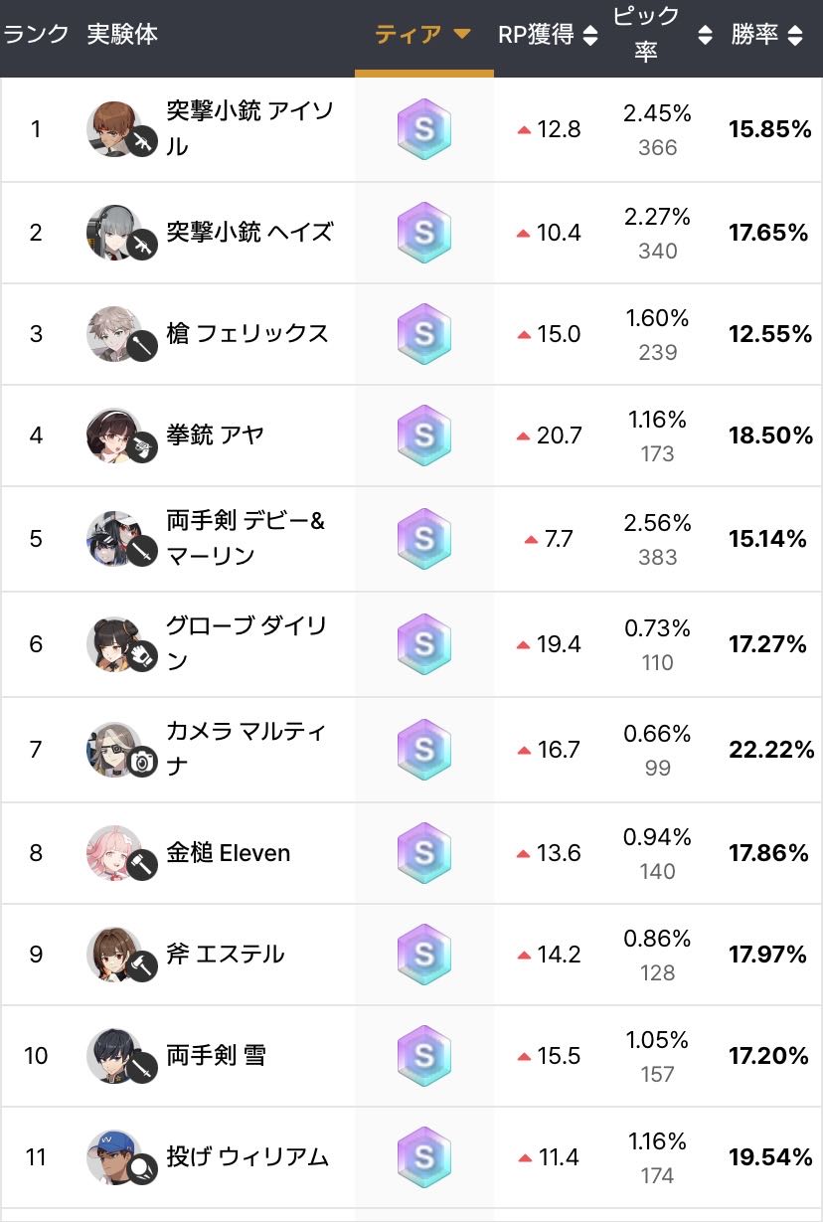
Task: Sort the table by 勝率 column
Action: point(766,35)
